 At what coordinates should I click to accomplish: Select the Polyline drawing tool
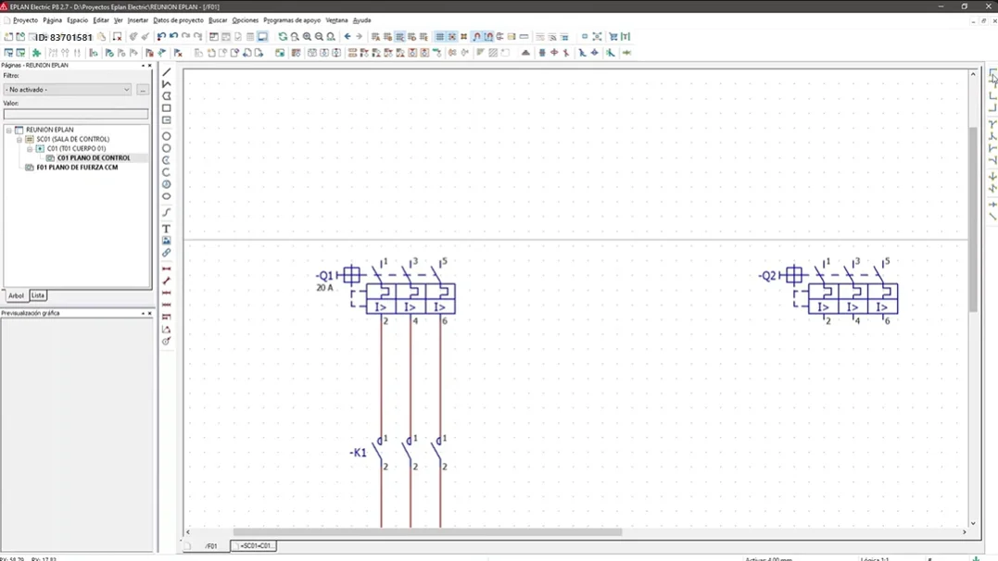point(167,84)
